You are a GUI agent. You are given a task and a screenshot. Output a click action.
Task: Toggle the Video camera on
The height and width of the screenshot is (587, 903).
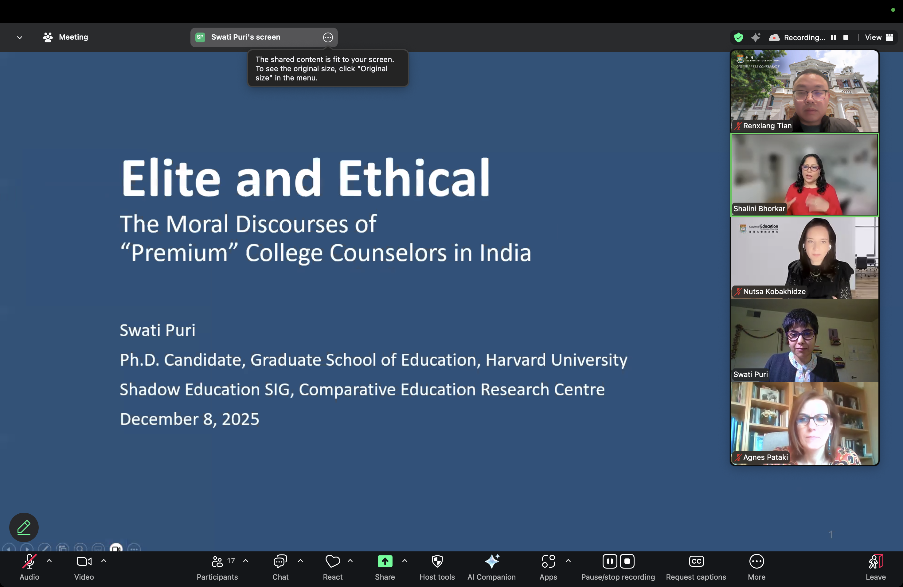[x=84, y=561]
